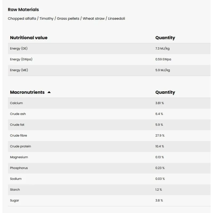Click the Quantity header above energy values
Screen dimensions: 213x213
click(165, 38)
